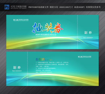This screenshot has width=105, height=94.
Task: Click "副券" on the front ticket stub
Action: tap(88, 33)
